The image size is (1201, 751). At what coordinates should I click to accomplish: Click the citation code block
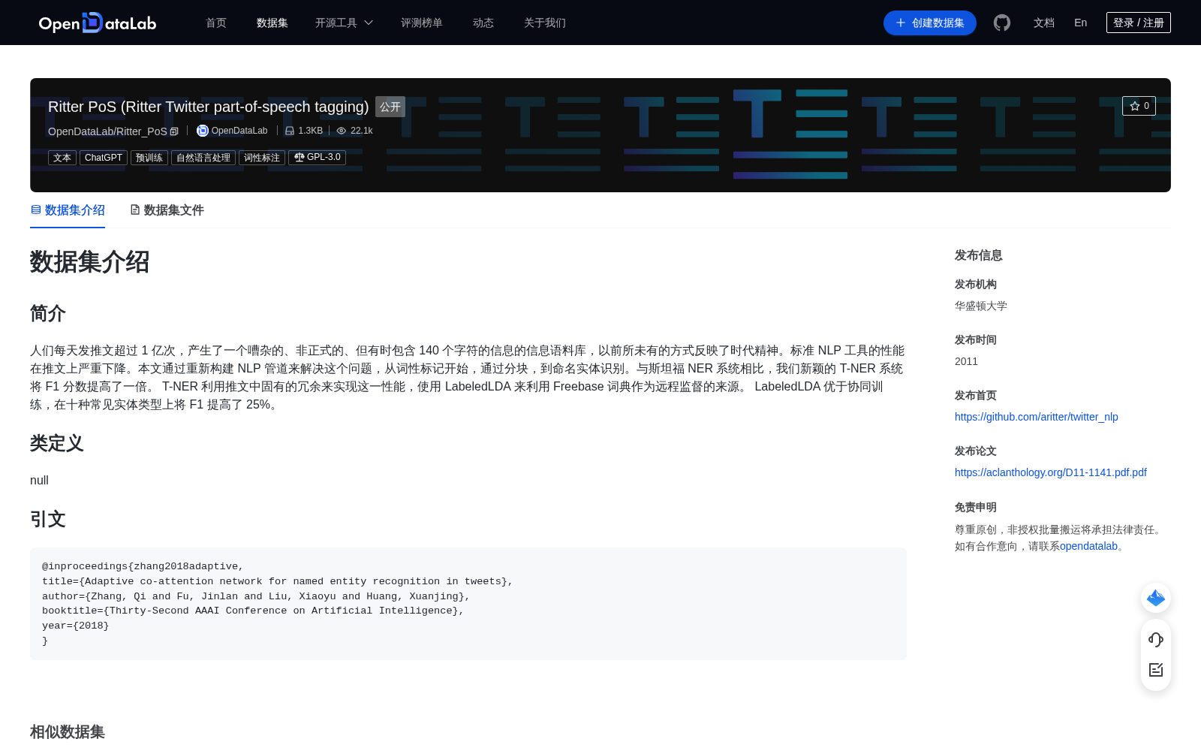click(468, 604)
